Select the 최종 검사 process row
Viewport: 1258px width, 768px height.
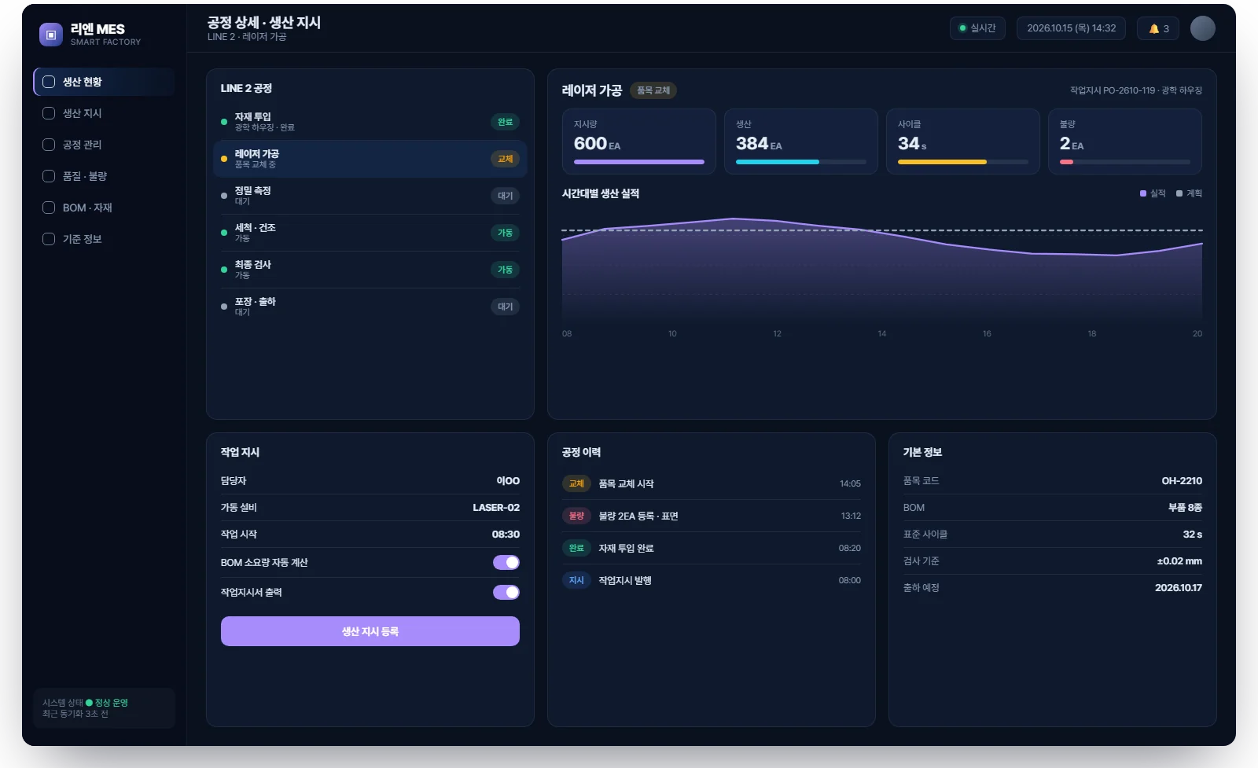pyautogui.click(x=370, y=270)
